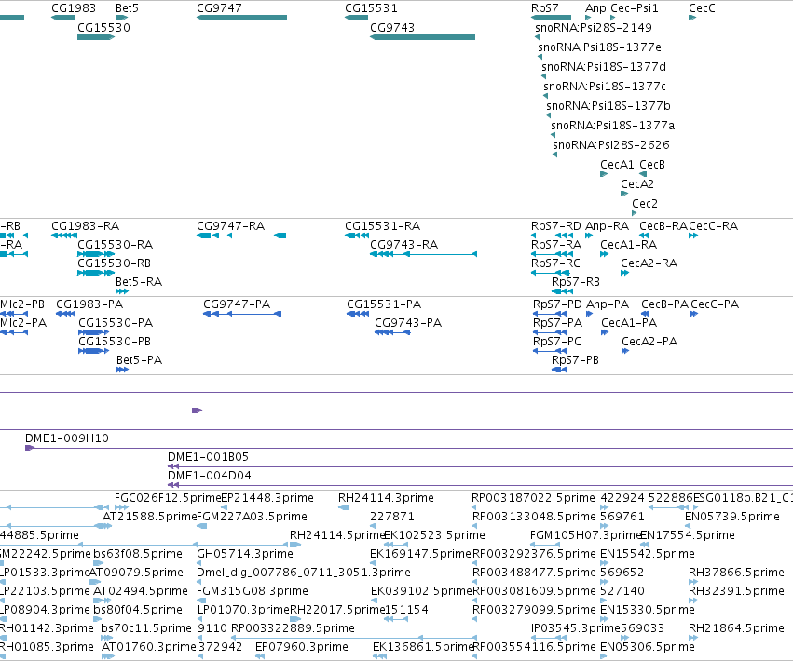
Task: Select snoRNA:Psi18S-1377a label
Action: point(612,126)
